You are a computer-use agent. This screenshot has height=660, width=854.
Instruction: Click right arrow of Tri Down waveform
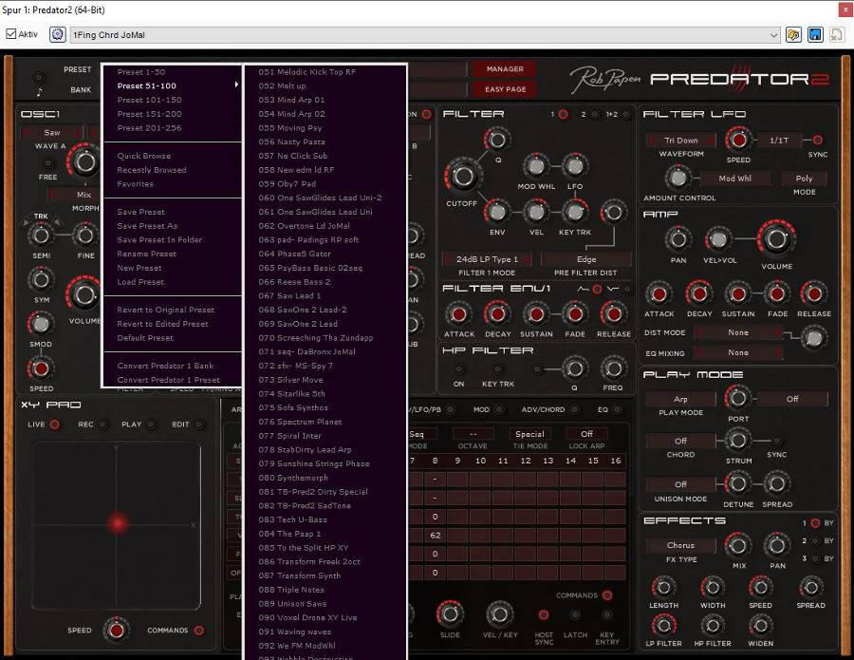coord(711,140)
